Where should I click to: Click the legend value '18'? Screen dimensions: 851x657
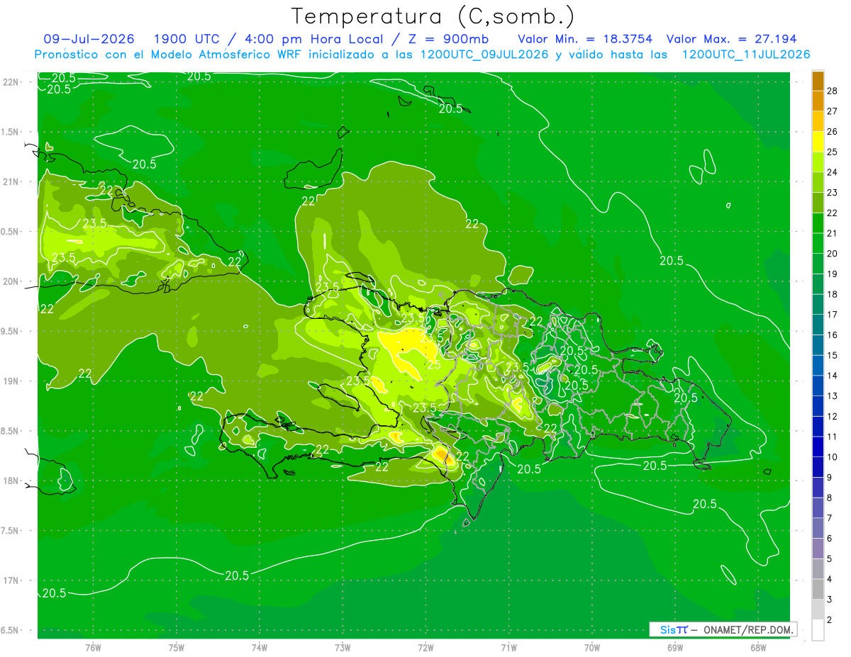pos(833,294)
